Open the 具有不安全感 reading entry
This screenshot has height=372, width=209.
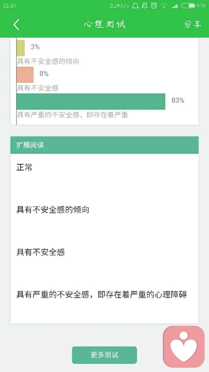(40, 252)
